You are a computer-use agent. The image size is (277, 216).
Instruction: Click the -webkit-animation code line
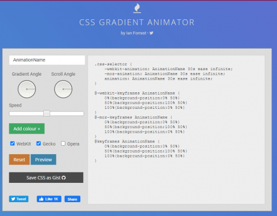point(168,69)
